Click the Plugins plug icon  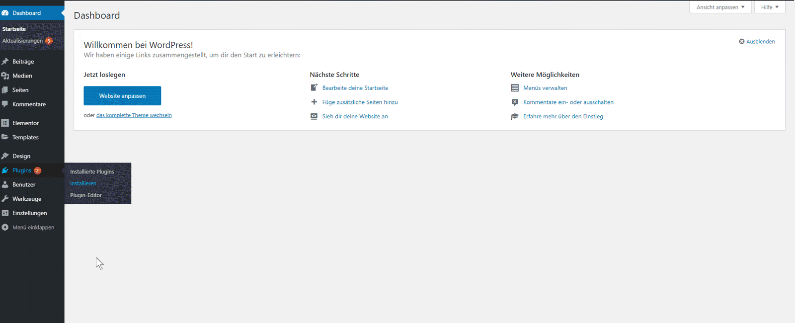[5, 170]
